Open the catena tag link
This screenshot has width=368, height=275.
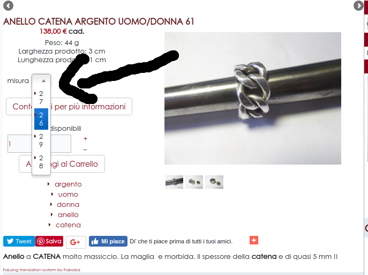tap(68, 225)
